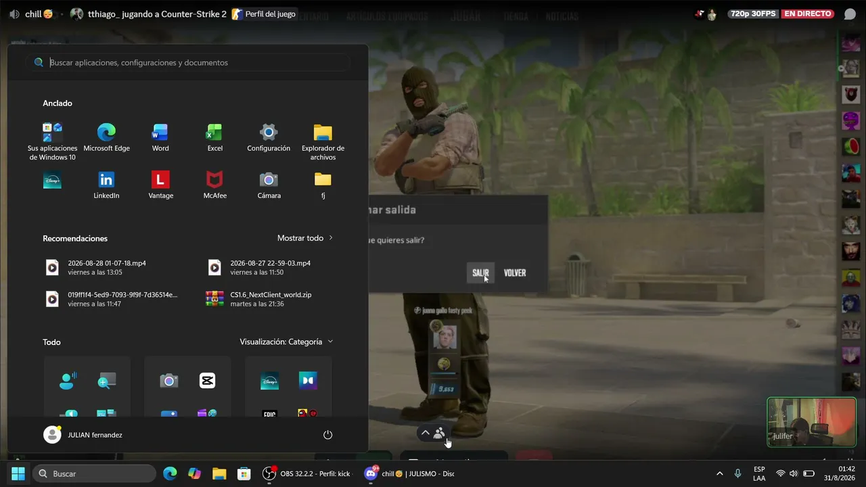Image resolution: width=866 pixels, height=487 pixels.
Task: Open recommended file 019ff1f4-5ed9-7093 video
Action: click(112, 299)
